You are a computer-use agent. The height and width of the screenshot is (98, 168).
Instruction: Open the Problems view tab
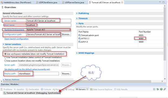pos(6,89)
